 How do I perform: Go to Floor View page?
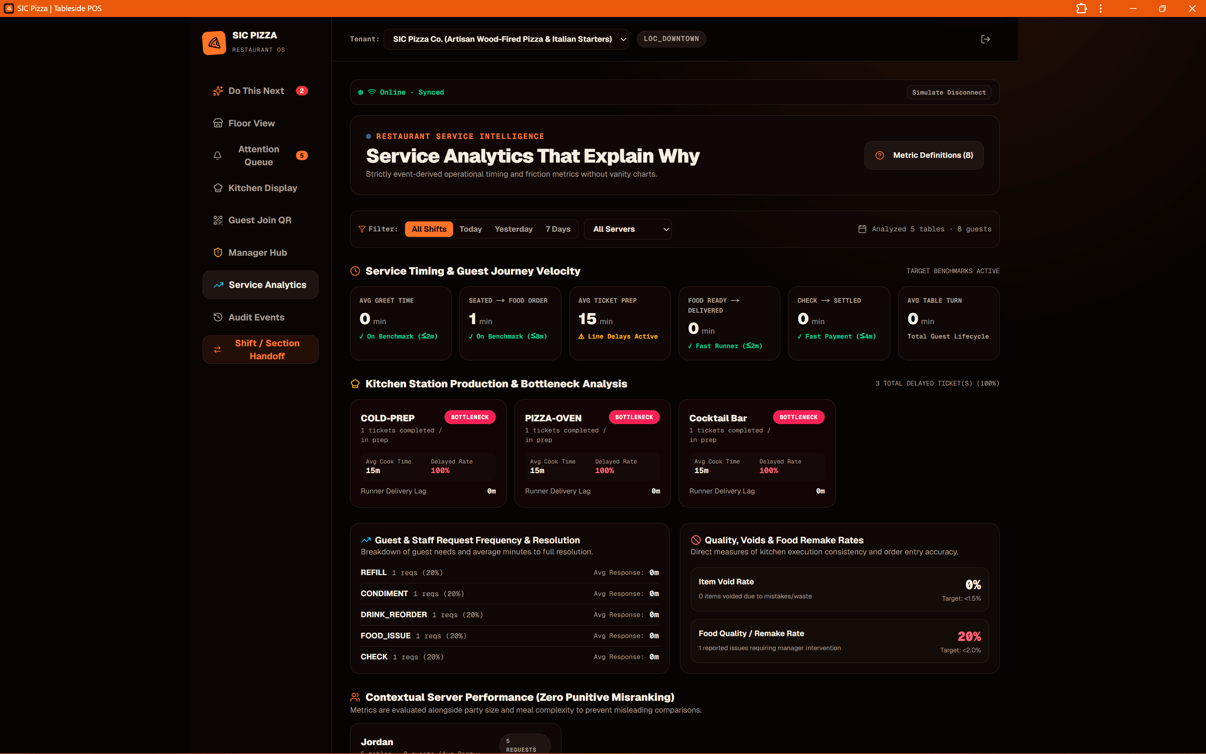(x=260, y=123)
